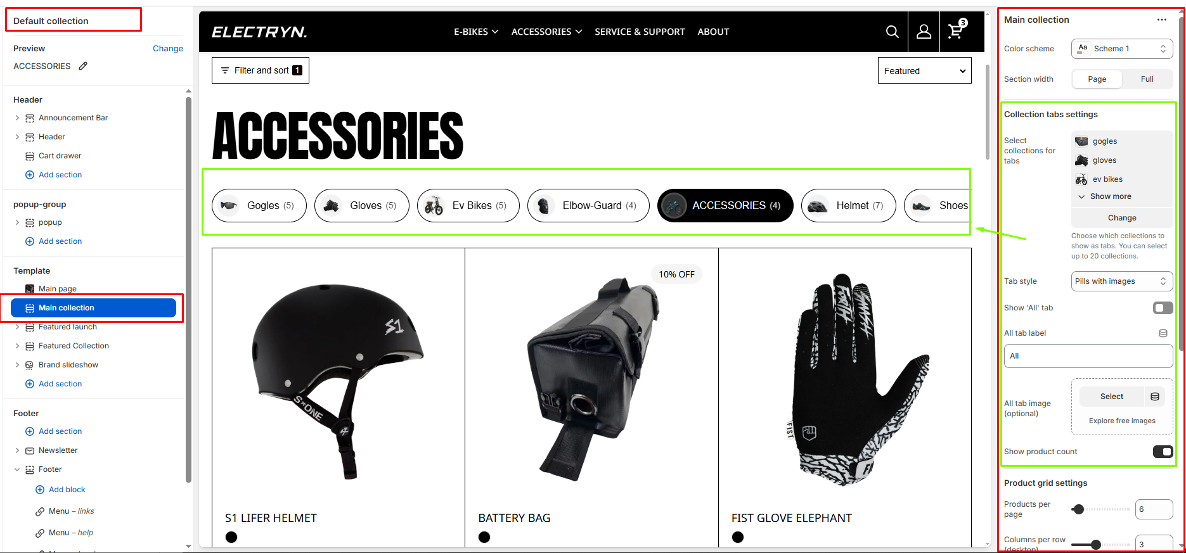Click the Change preview link

coord(168,48)
